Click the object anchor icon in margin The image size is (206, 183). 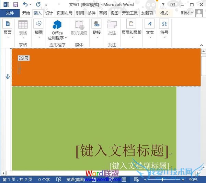coord(8,77)
